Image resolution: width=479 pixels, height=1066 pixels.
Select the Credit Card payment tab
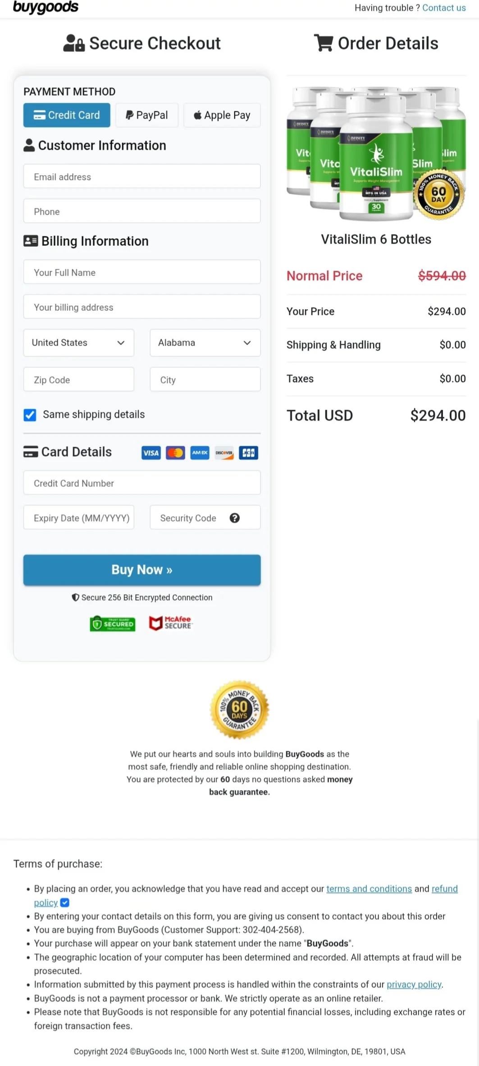coord(66,115)
